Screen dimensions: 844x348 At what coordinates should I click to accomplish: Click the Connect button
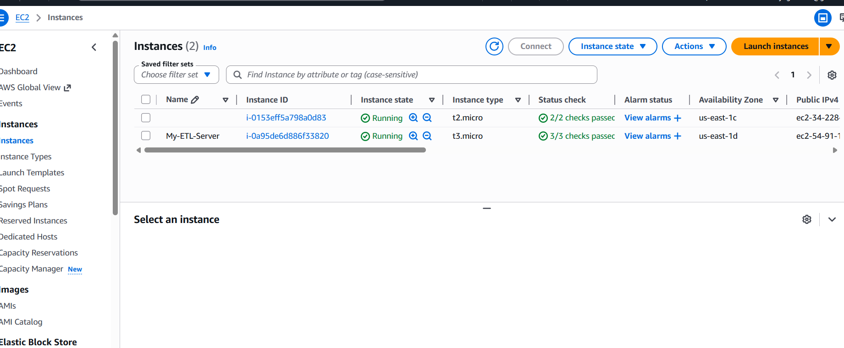(535, 46)
